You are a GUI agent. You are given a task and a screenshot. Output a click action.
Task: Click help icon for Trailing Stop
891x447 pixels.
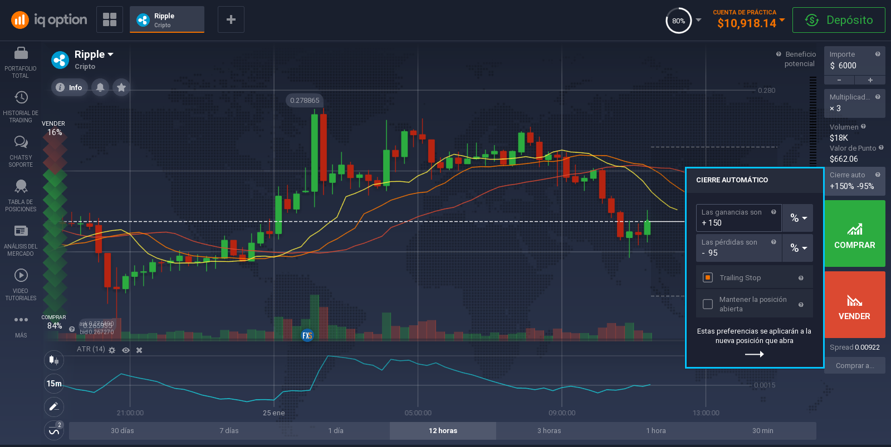[801, 278]
